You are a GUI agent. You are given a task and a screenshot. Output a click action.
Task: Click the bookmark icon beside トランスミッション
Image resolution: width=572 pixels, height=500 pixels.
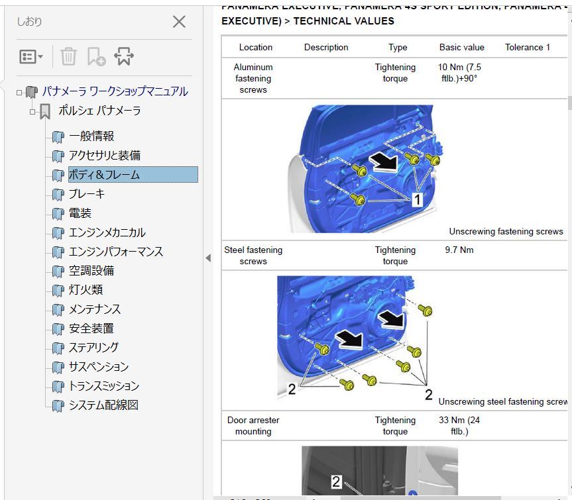(x=58, y=387)
